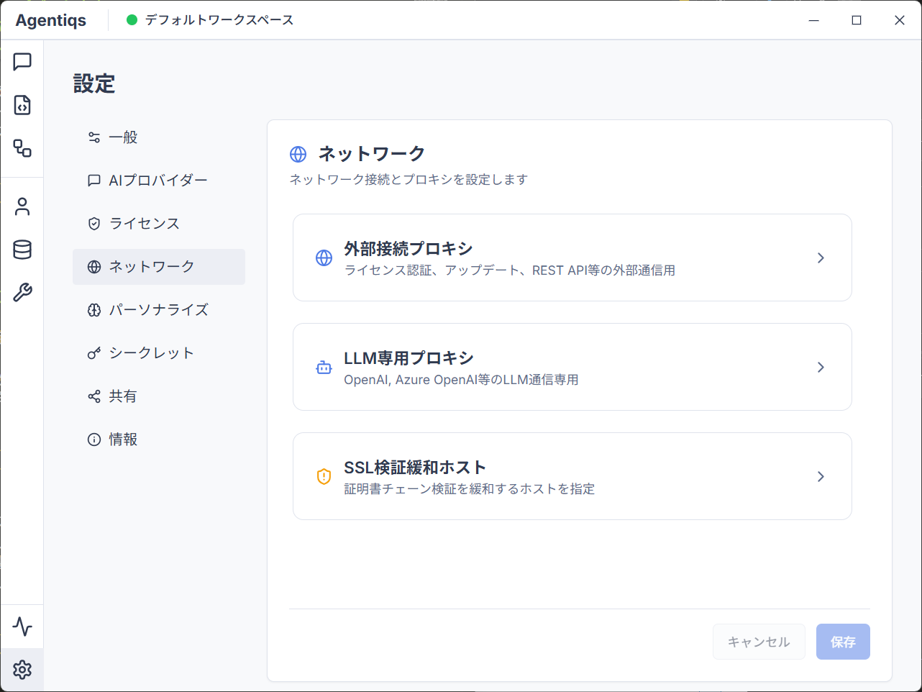Expand the LLM専用プロキシ chevron arrow

[x=821, y=367]
